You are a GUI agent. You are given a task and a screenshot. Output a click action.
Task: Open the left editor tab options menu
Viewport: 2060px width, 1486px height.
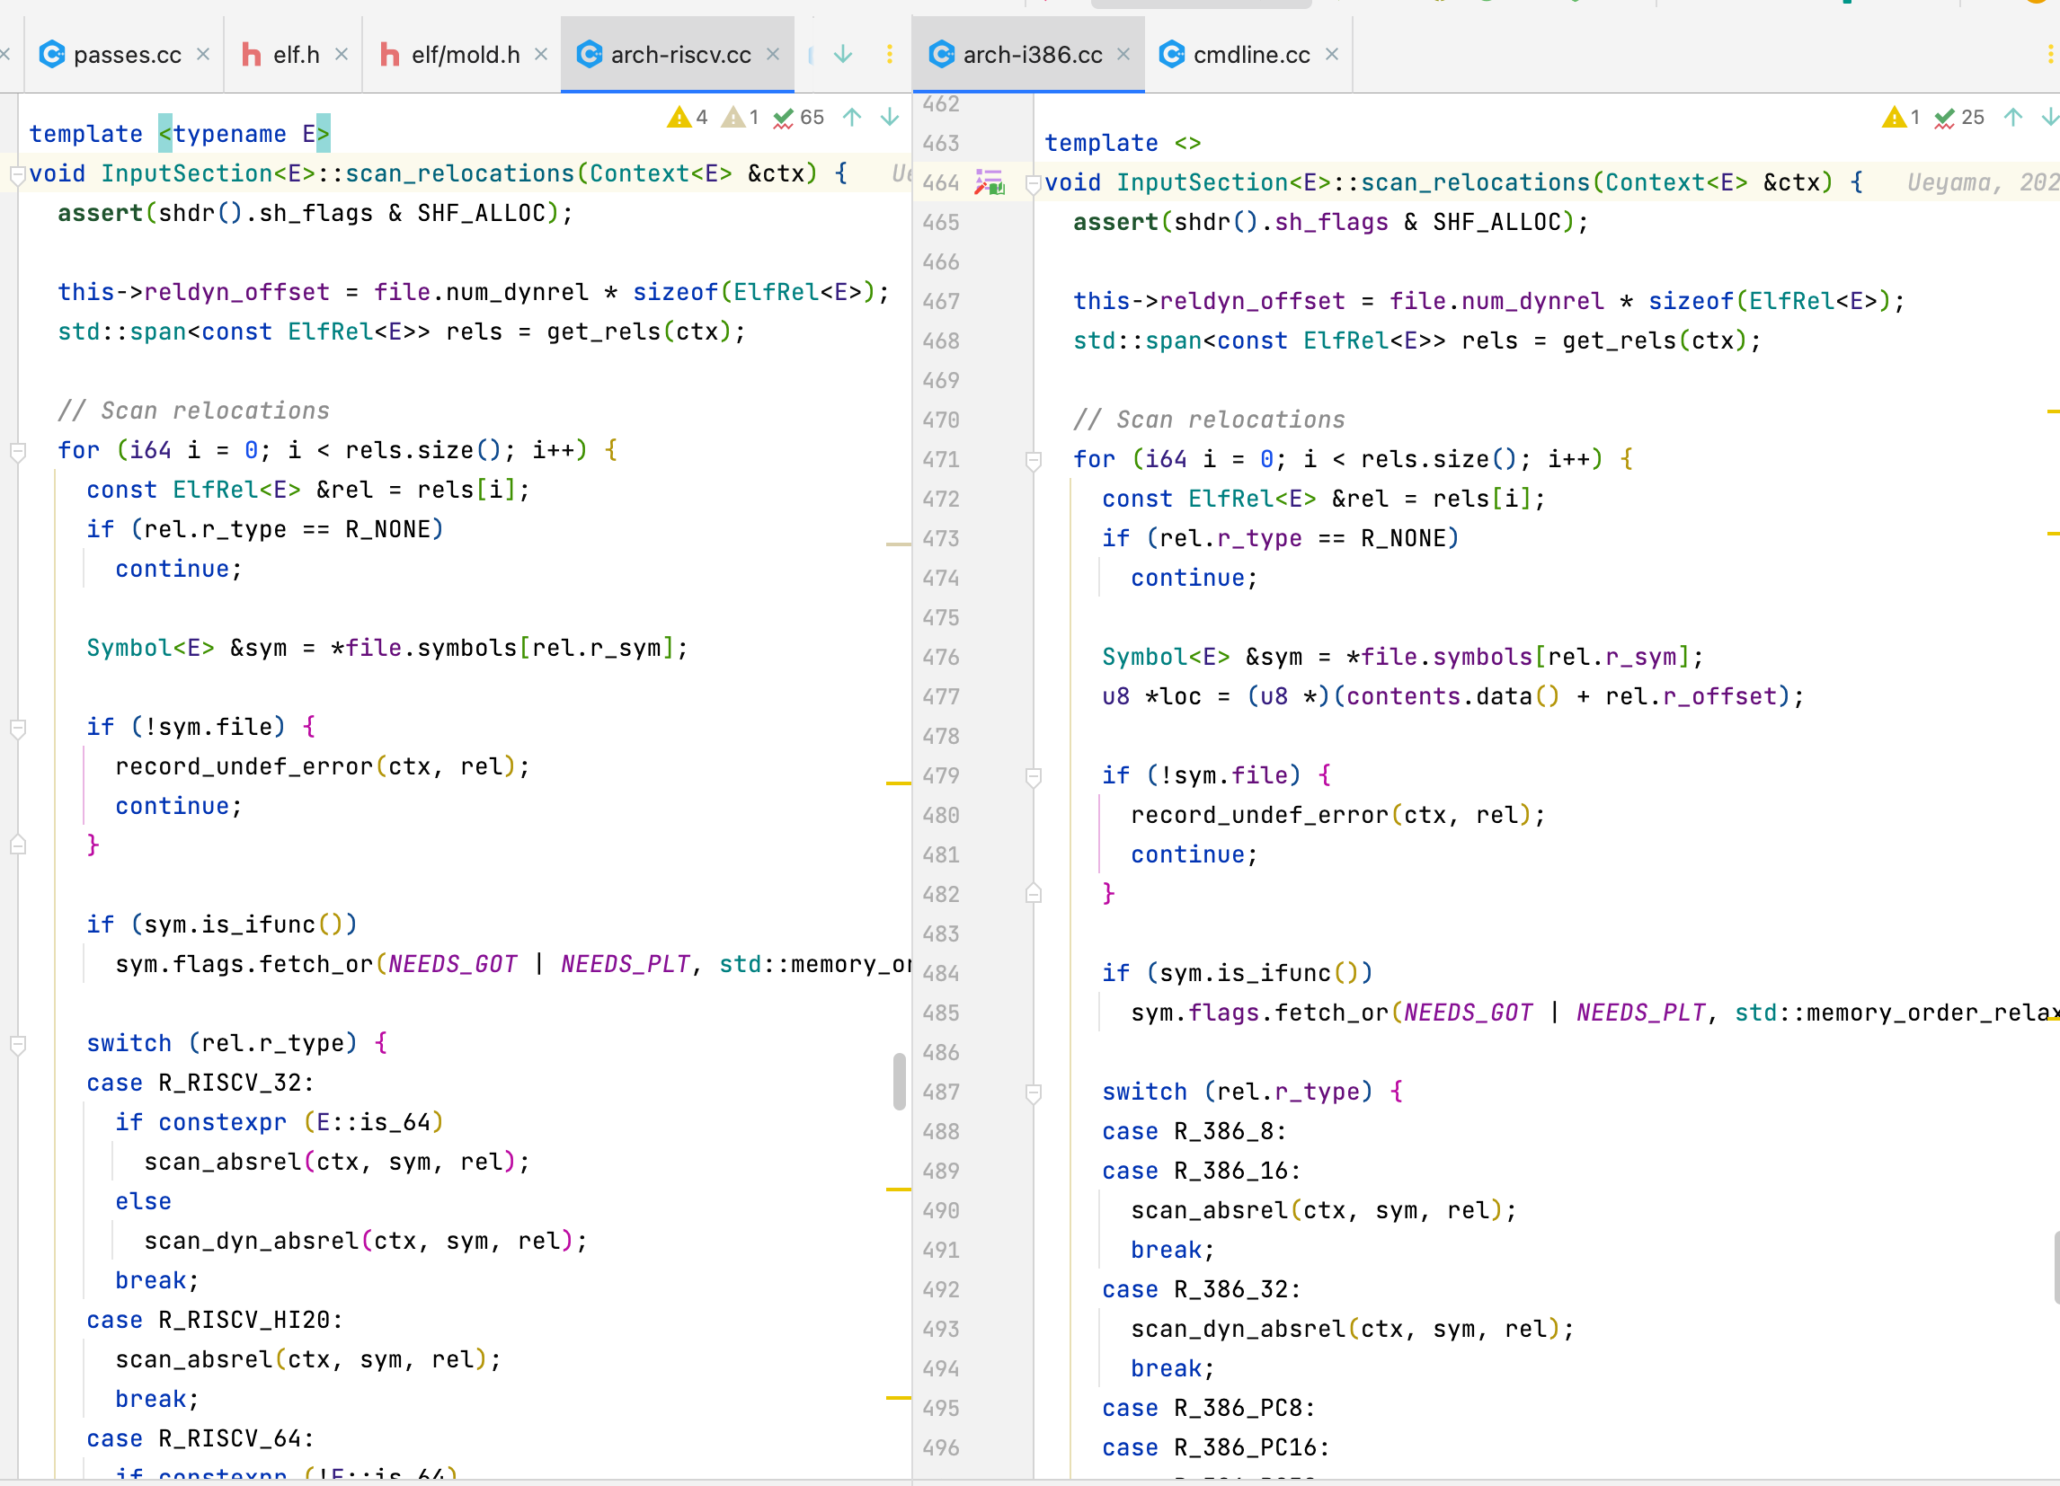tap(889, 55)
